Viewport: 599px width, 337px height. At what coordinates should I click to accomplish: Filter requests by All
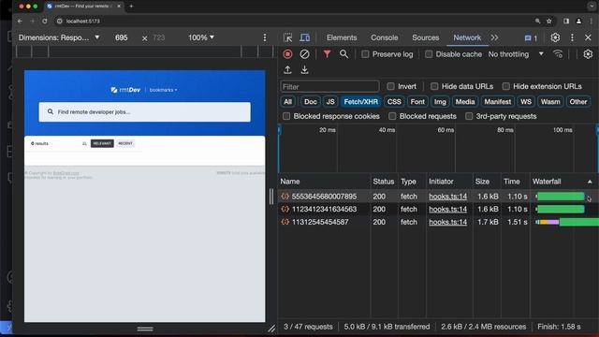(x=287, y=102)
